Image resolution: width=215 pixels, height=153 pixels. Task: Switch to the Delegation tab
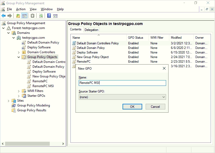91,30
